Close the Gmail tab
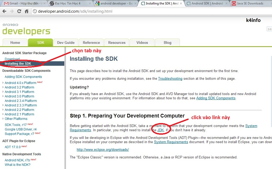 44,3
